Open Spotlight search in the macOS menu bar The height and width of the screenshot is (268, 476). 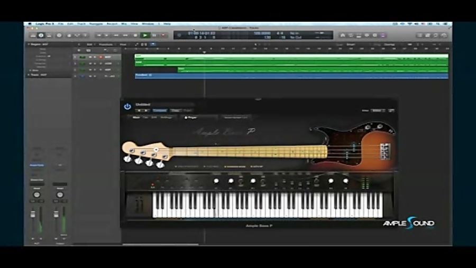coord(438,24)
